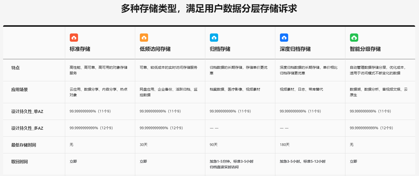Image resolution: width=419 pixels, height=176 pixels.
Task: Click the 90天 minimum storage cell
Action: (x=213, y=145)
